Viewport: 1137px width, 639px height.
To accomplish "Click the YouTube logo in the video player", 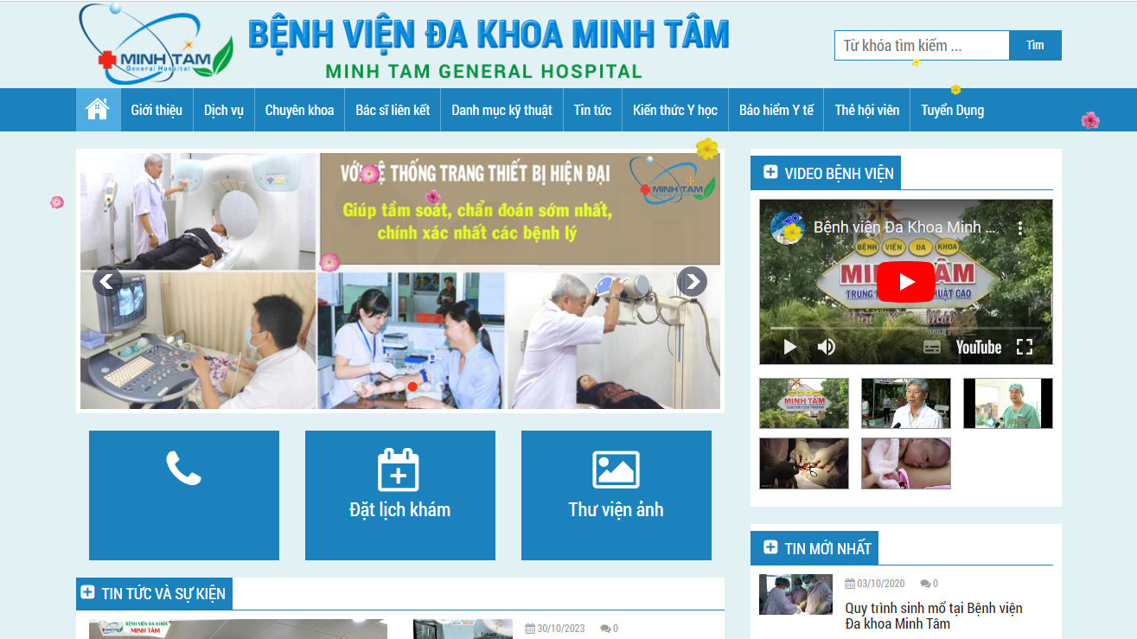I will tap(978, 347).
